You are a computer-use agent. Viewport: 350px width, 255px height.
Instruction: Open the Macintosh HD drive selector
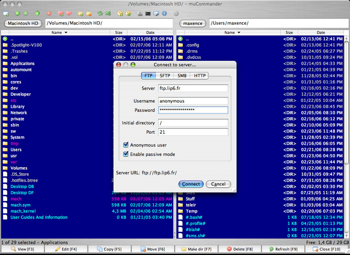pos(23,24)
